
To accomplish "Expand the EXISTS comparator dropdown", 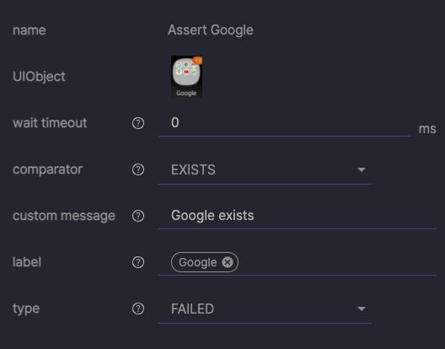I will (265, 169).
